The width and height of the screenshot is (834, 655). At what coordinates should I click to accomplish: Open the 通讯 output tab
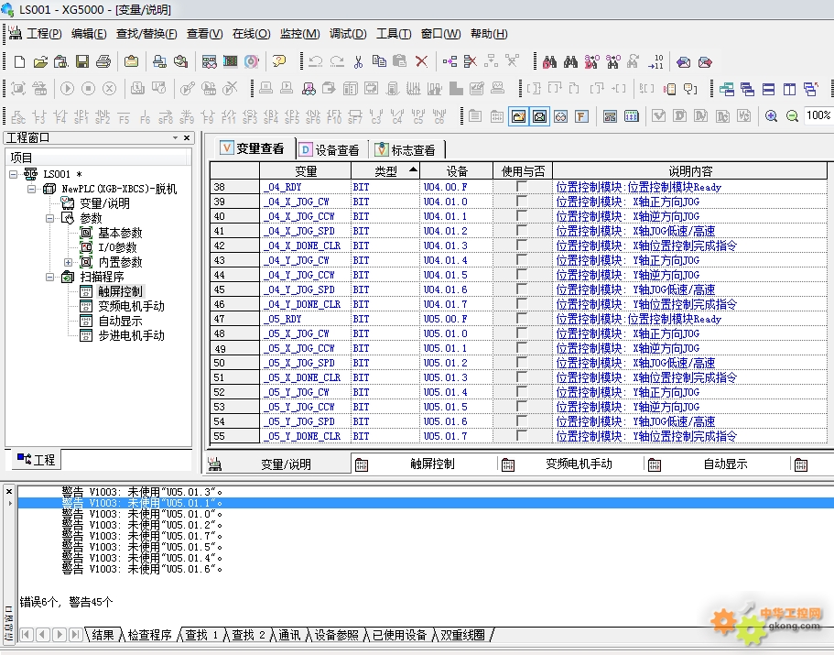point(289,635)
